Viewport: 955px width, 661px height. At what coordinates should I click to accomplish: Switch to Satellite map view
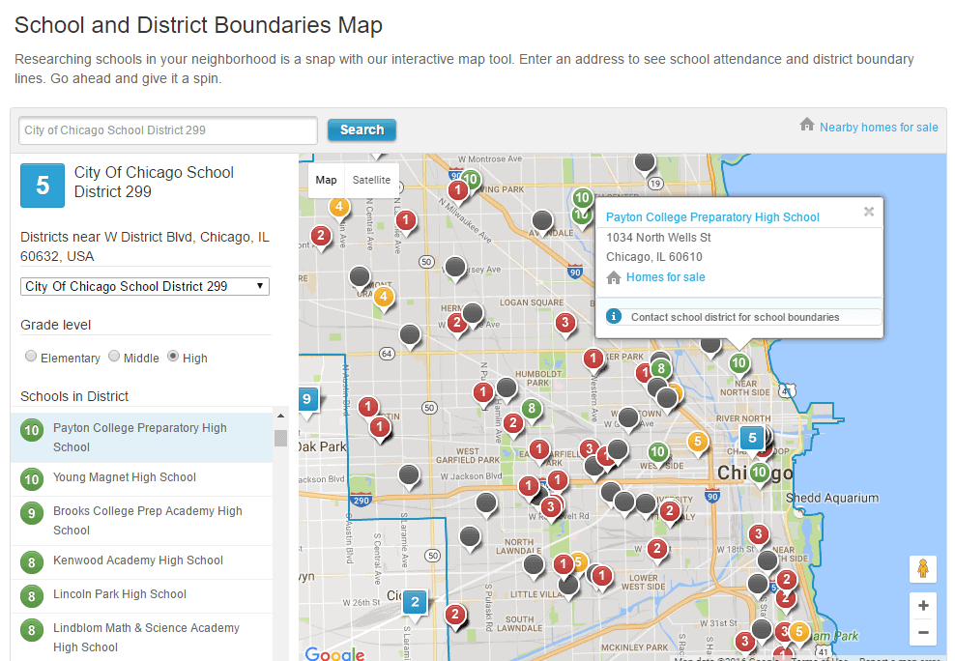point(371,180)
